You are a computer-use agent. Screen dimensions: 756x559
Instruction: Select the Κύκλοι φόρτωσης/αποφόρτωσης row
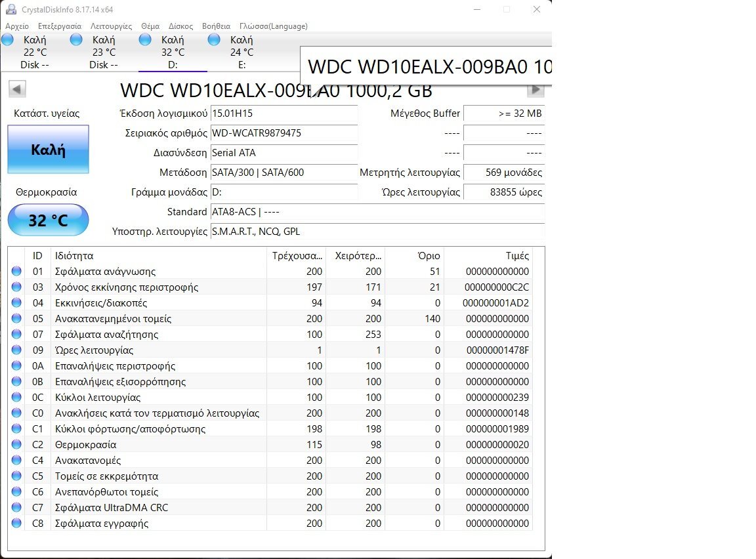point(270,429)
